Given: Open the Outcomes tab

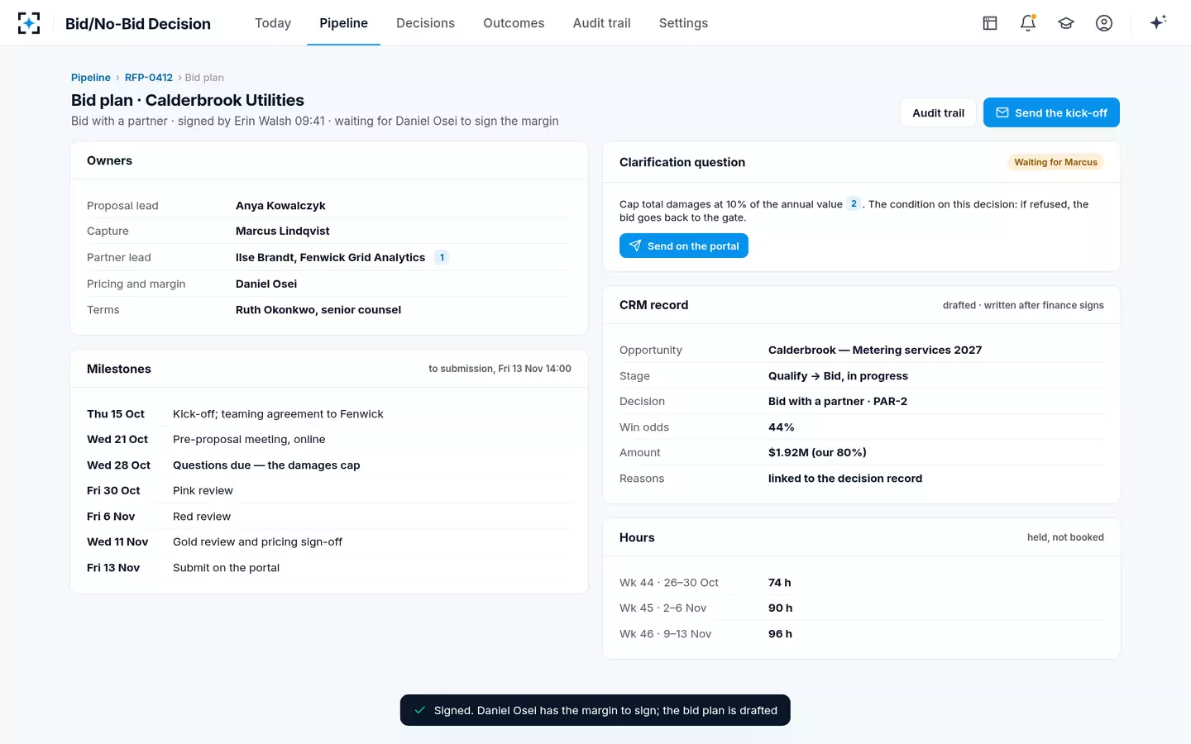Looking at the screenshot, I should point(514,23).
